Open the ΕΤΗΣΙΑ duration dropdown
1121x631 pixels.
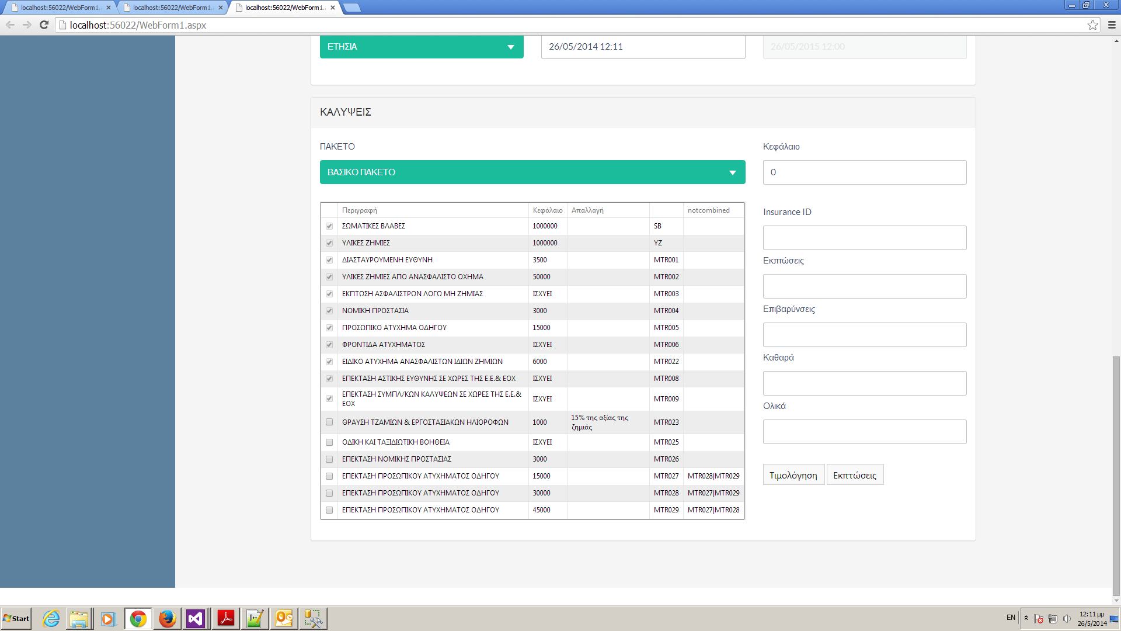pyautogui.click(x=421, y=47)
